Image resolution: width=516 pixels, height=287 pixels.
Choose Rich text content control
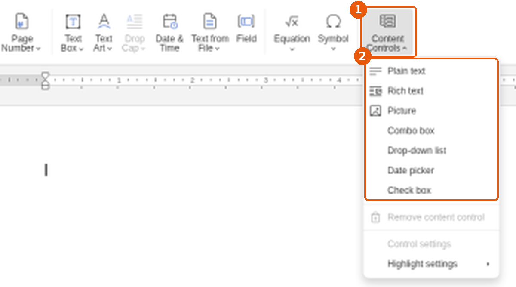pos(431,91)
